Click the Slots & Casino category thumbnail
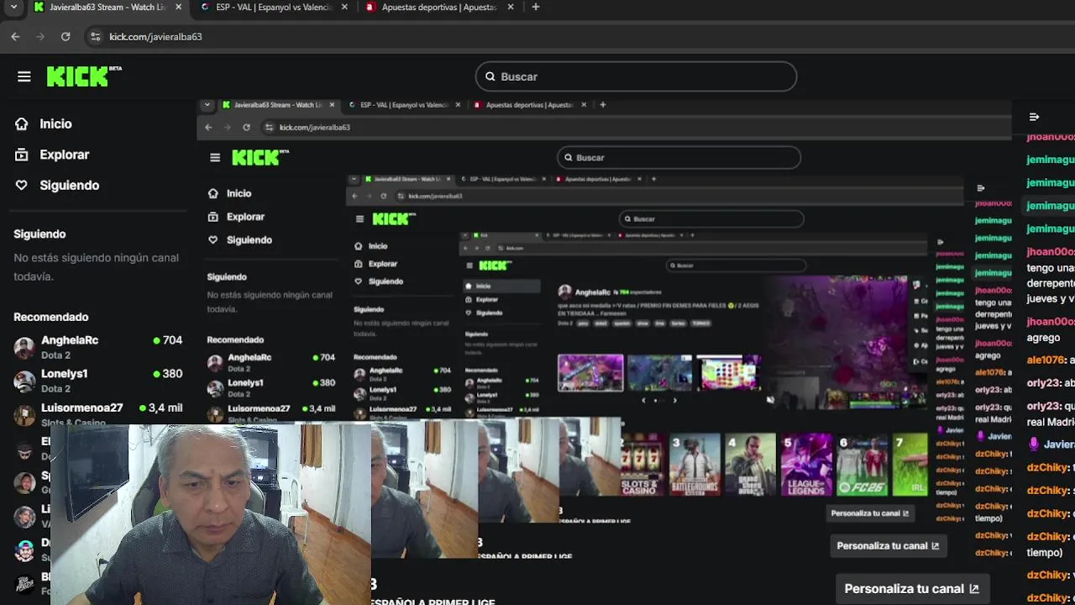Screen dimensions: 1075x605 642,465
